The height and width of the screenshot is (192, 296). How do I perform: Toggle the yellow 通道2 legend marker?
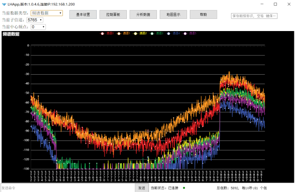[x=135, y=34]
